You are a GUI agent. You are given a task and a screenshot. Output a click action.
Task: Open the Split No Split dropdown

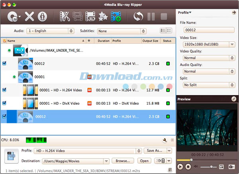[x=207, y=85]
